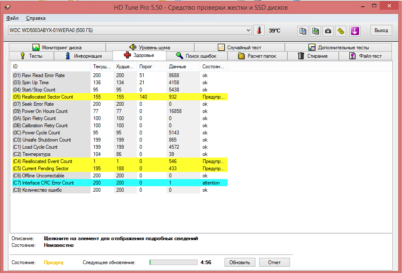Select the (05) Reallocated Sector Count row
Screen dimensions: 402x273
coord(120,97)
